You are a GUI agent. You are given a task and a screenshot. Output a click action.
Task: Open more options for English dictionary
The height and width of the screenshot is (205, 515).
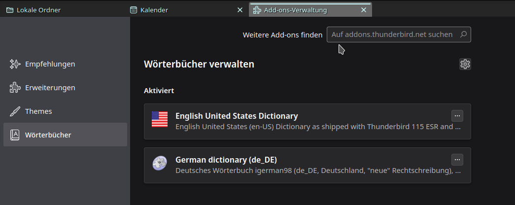[x=457, y=116]
